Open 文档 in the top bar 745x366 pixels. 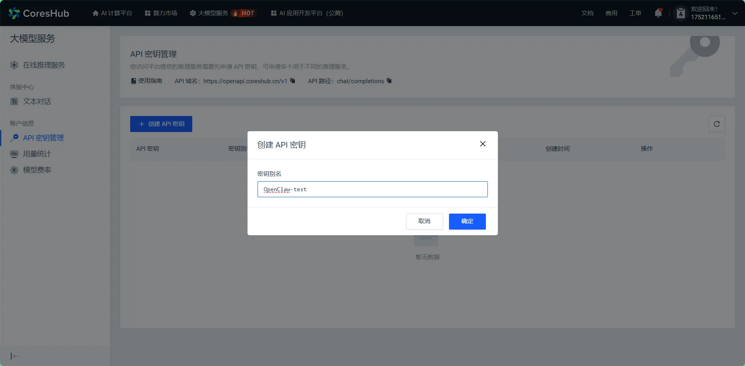click(x=587, y=13)
